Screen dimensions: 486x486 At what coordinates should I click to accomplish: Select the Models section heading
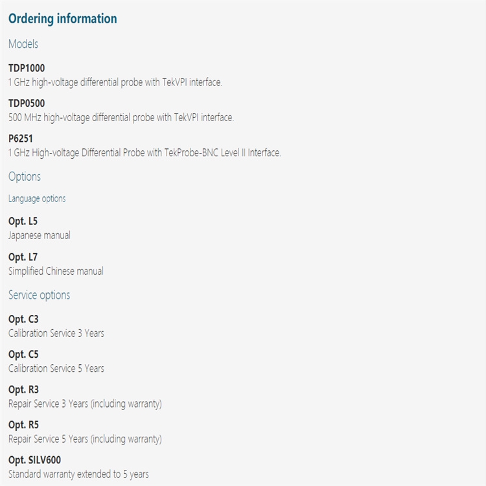(23, 44)
